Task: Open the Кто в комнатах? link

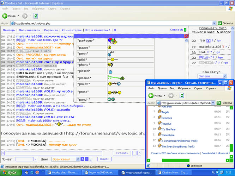Action: tap(98, 30)
